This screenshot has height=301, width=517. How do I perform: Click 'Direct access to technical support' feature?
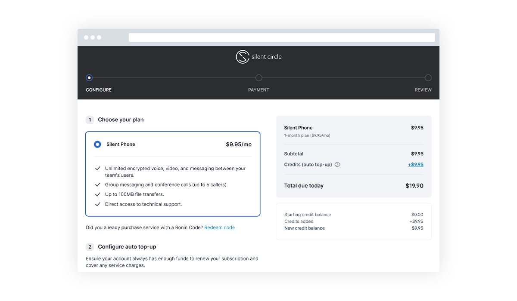pyautogui.click(x=143, y=204)
